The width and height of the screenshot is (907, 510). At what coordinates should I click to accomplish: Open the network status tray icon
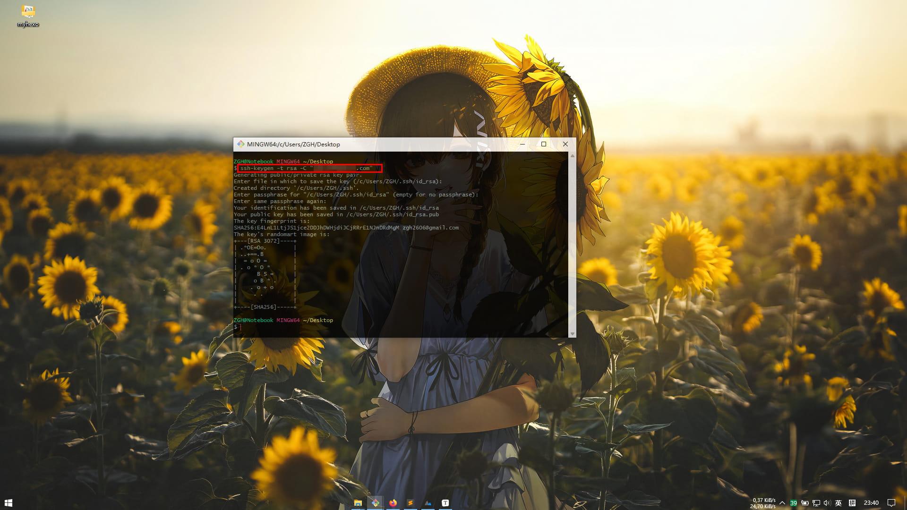pyautogui.click(x=816, y=503)
